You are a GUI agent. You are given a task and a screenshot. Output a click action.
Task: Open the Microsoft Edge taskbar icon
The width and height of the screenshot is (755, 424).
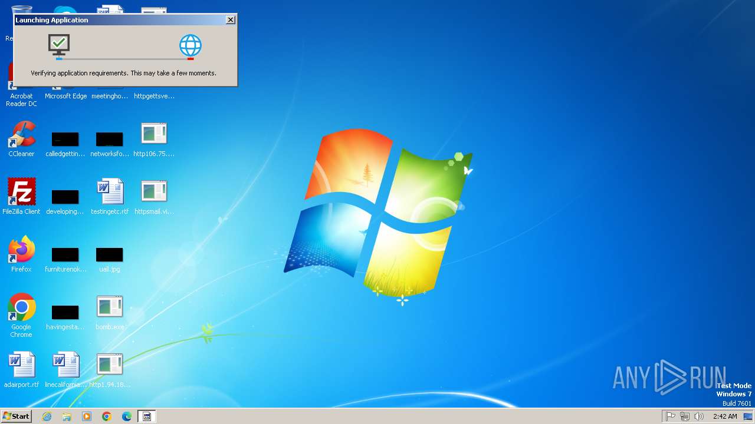127,416
